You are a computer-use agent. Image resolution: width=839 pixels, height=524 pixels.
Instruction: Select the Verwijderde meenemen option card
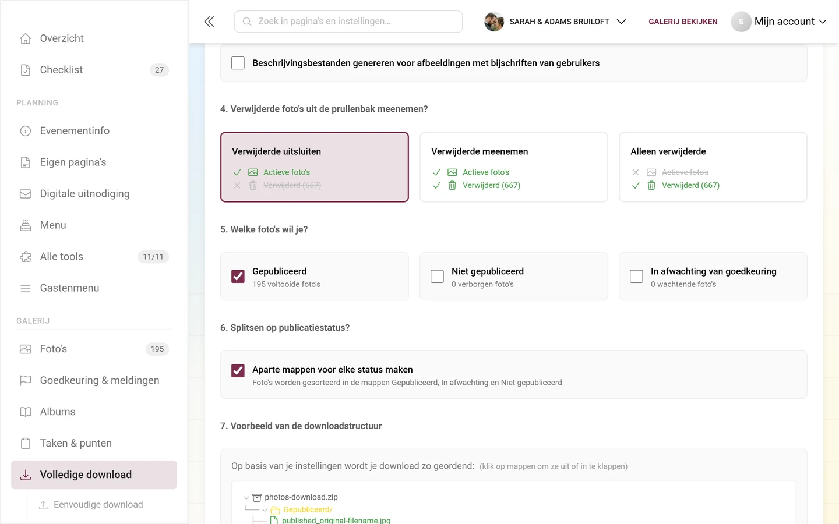pos(514,167)
